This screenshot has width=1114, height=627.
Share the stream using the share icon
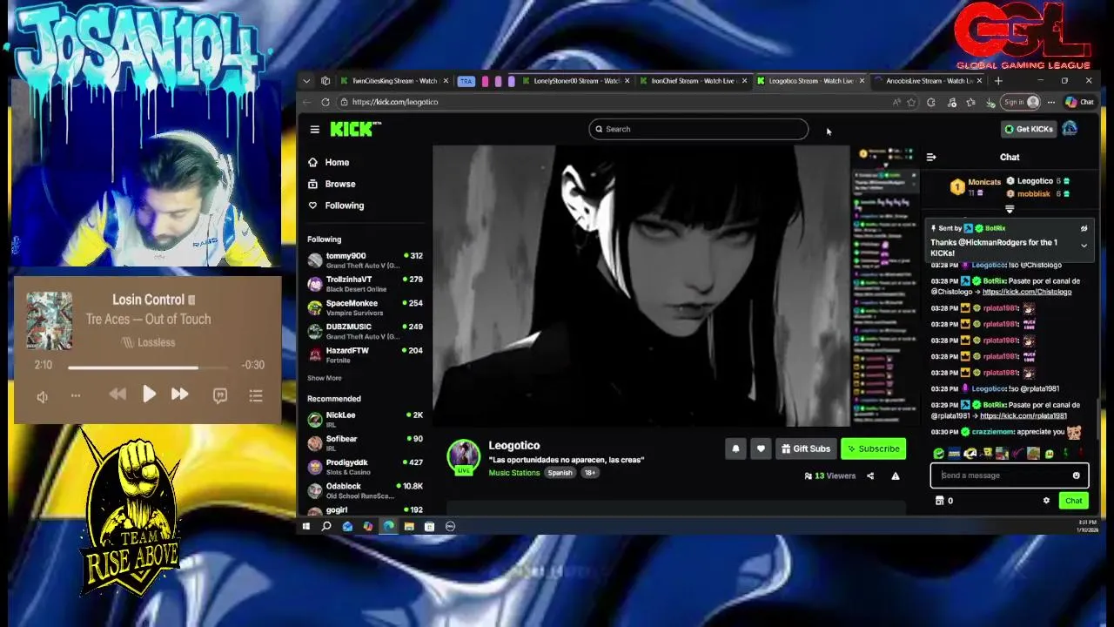(870, 476)
